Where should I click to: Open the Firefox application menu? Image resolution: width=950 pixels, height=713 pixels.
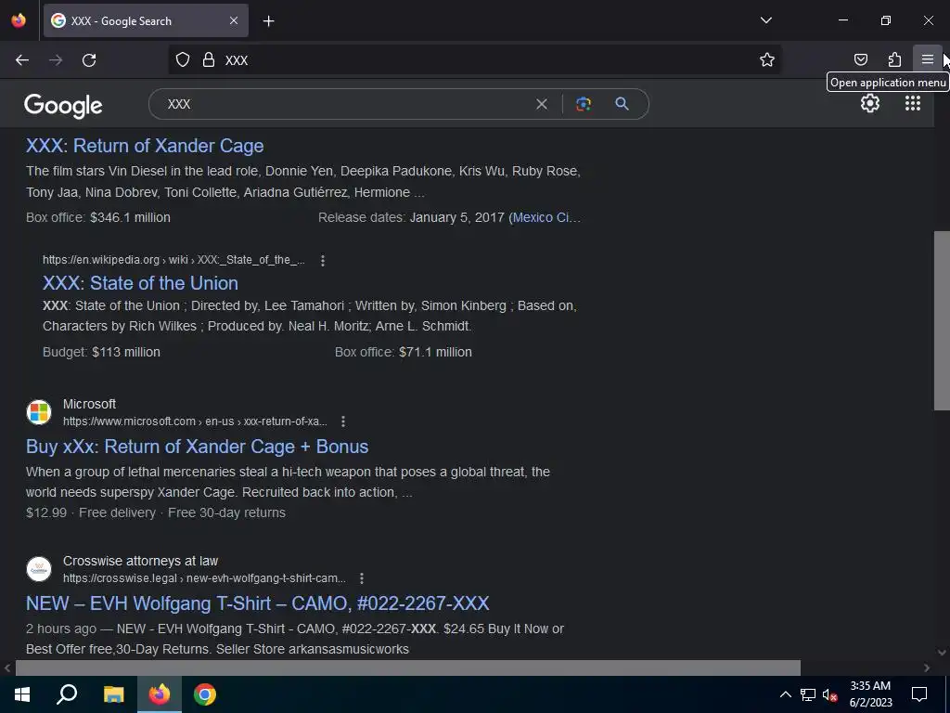click(927, 59)
